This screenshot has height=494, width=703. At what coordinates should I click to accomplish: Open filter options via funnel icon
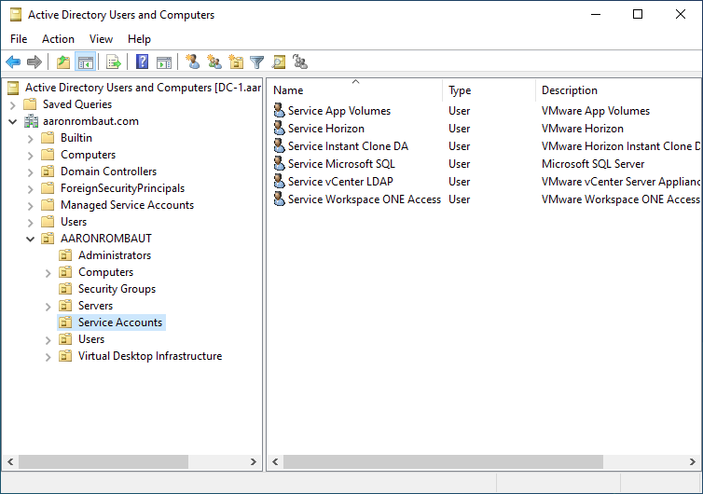(256, 62)
